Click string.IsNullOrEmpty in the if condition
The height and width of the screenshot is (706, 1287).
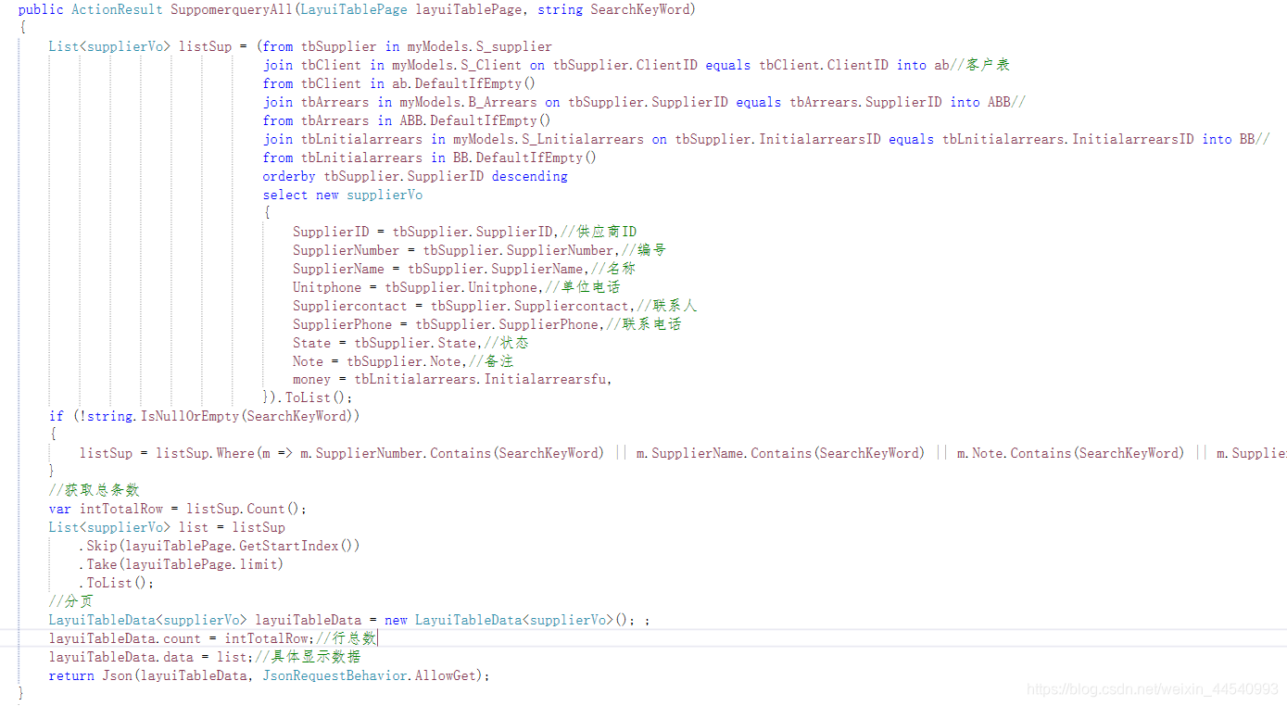163,416
